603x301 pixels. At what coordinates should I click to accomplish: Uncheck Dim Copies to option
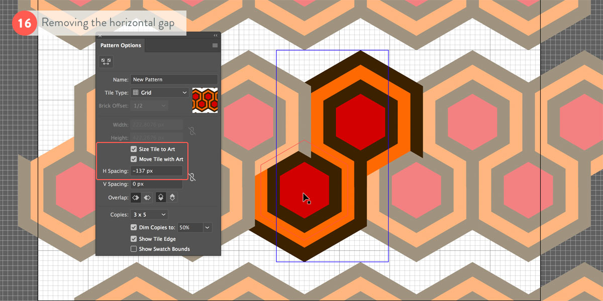134,228
